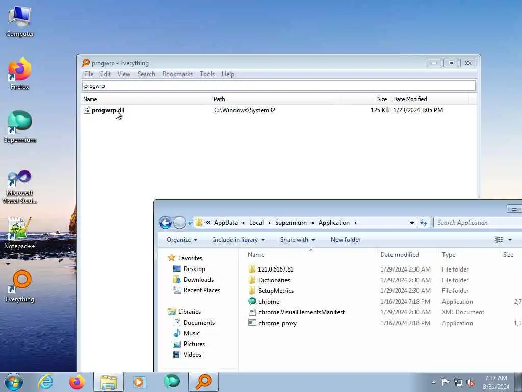
Task: Open the File menu in Everything
Action: pos(89,74)
